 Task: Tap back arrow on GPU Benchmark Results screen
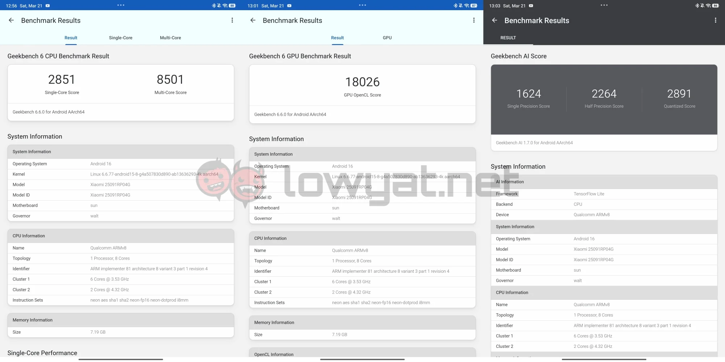(253, 20)
